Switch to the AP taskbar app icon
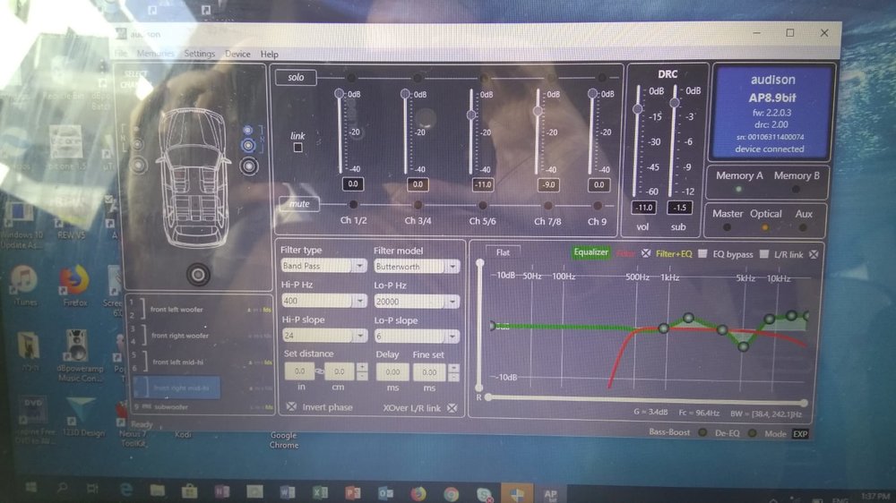The height and width of the screenshot is (503, 896). click(550, 494)
